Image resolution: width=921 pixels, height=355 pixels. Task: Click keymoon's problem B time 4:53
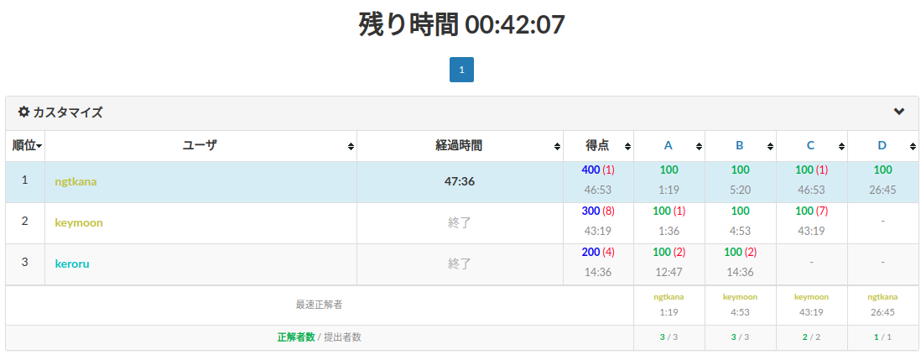coord(740,231)
